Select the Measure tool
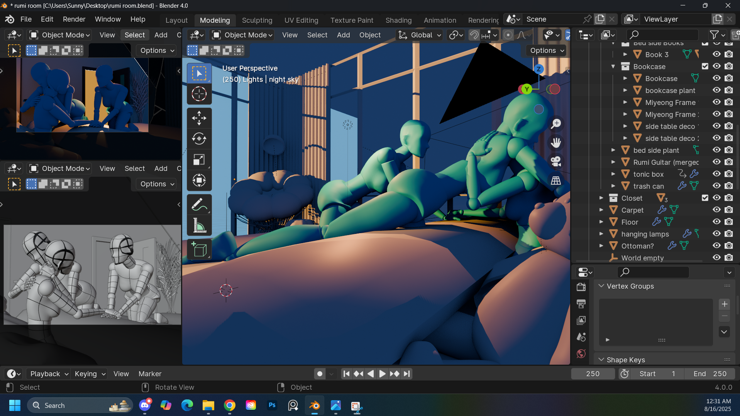 click(199, 225)
